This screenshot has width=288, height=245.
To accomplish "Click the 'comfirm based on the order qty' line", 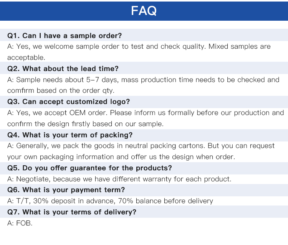I will click(x=61, y=91).
